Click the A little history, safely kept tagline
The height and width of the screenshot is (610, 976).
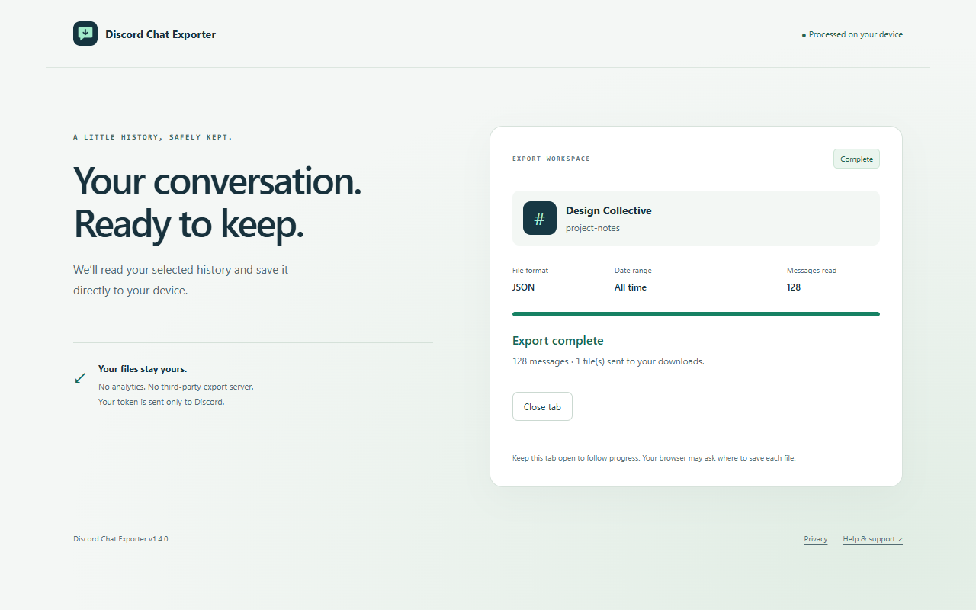coord(152,137)
